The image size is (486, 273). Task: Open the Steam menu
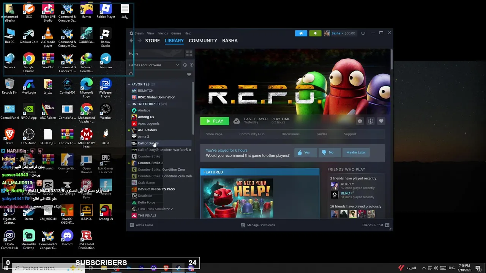pyautogui.click(x=139, y=33)
